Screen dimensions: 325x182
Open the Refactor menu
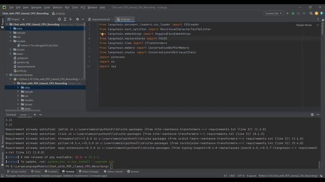coord(57,7)
